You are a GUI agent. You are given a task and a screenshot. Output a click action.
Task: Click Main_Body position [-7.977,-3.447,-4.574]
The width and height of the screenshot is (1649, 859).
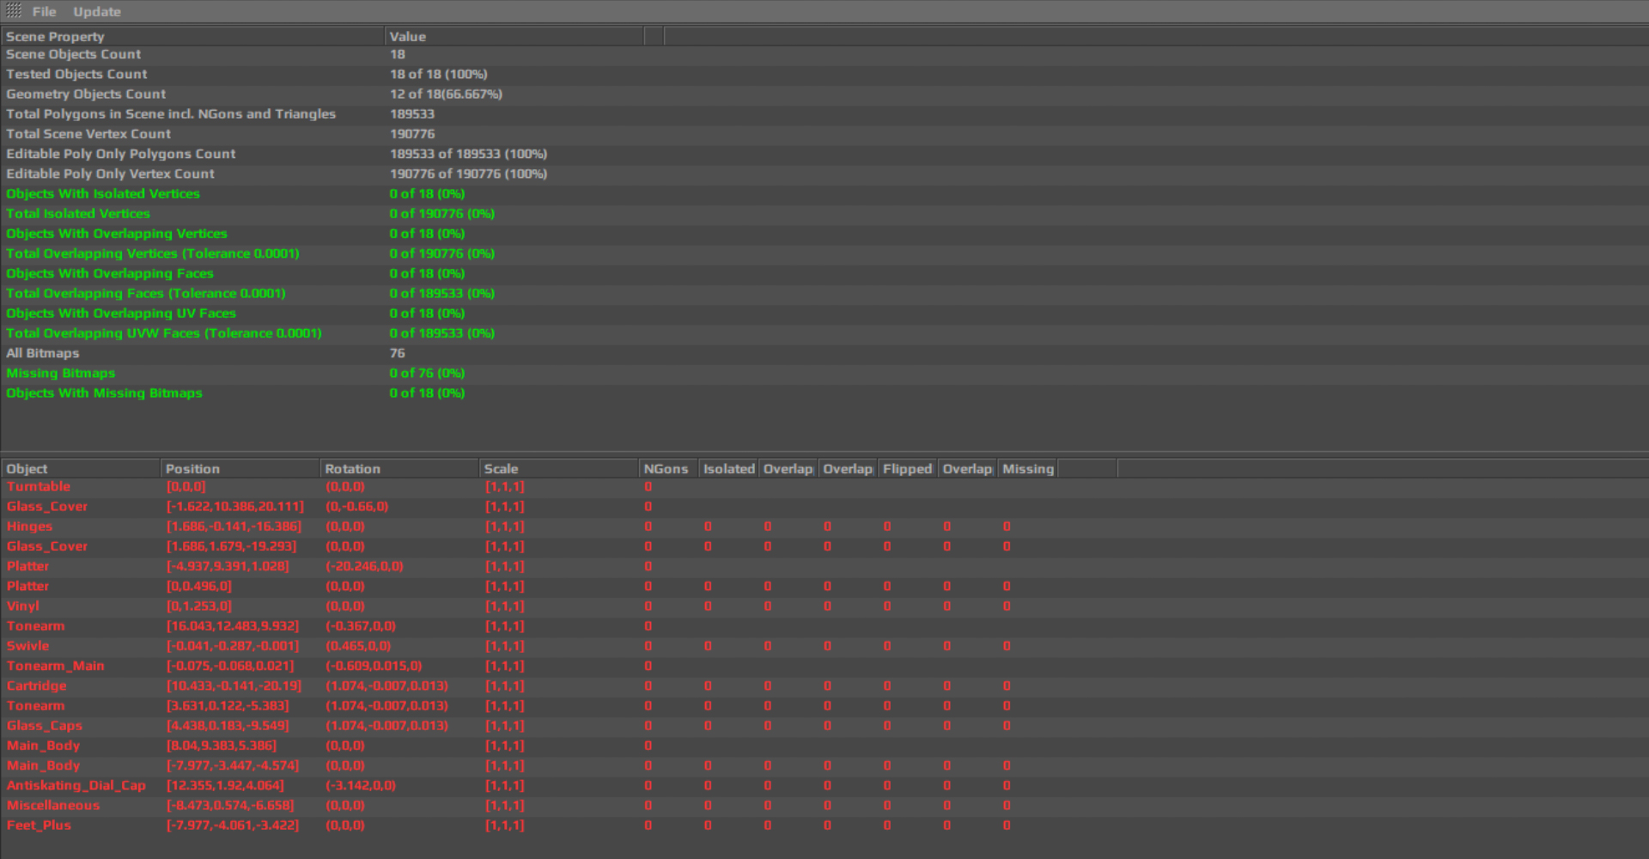(x=233, y=765)
